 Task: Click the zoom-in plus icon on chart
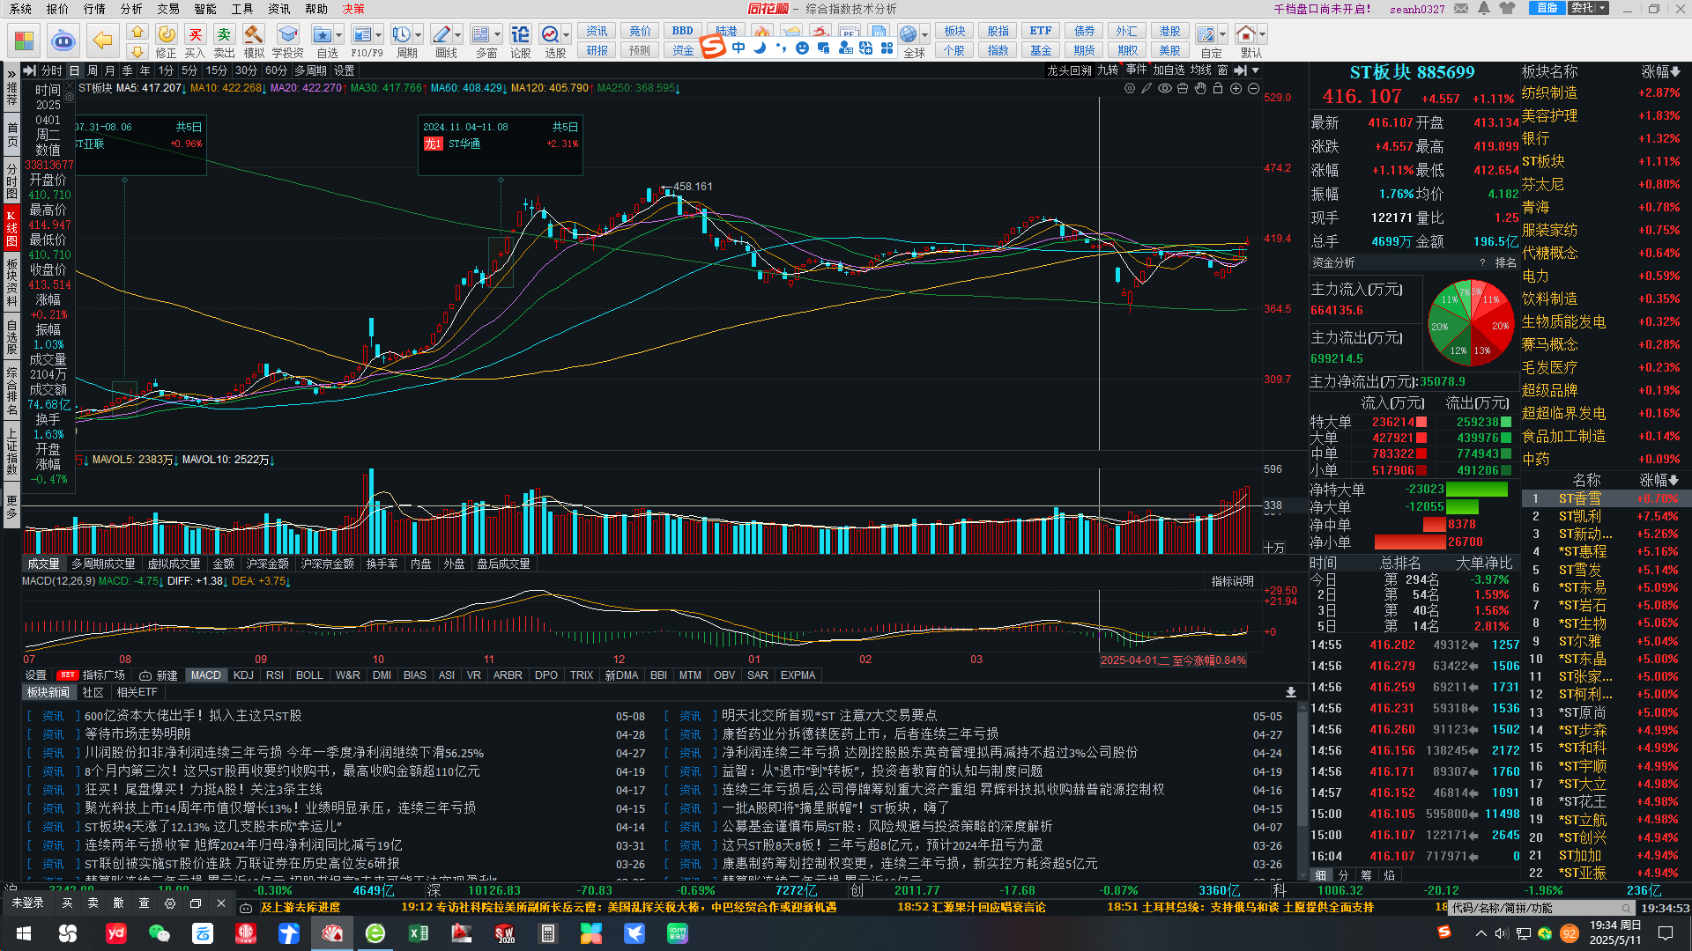point(1236,88)
